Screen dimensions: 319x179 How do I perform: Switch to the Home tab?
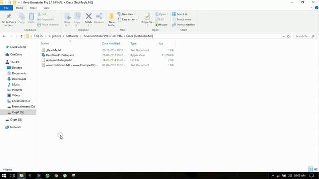20,8
